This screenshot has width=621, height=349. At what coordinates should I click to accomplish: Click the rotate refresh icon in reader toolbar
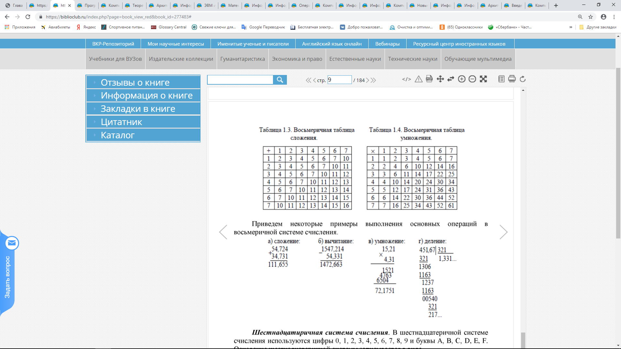pyautogui.click(x=523, y=79)
